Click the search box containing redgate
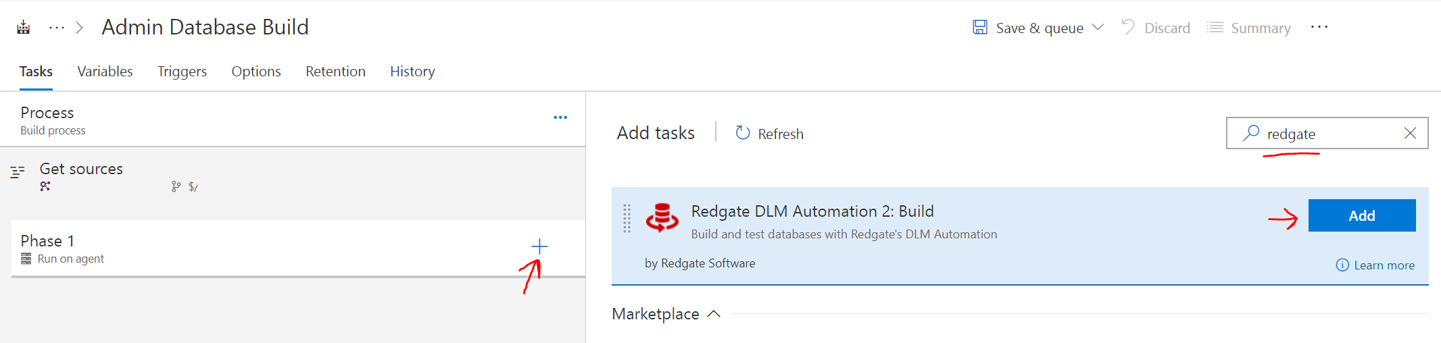Image resolution: width=1441 pixels, height=343 pixels. (x=1327, y=133)
